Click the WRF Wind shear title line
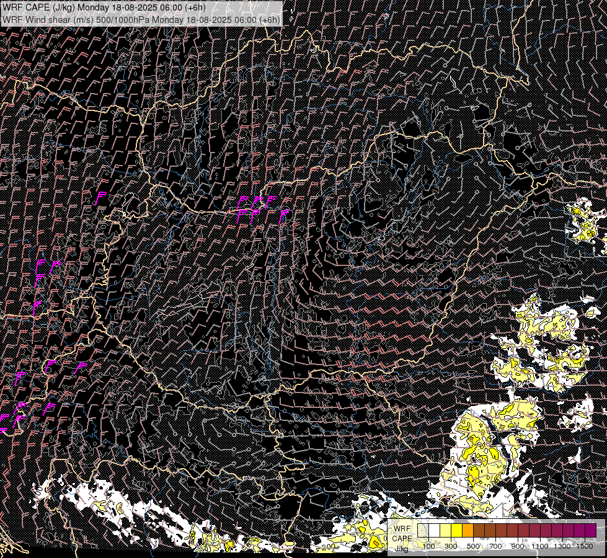 141,19
